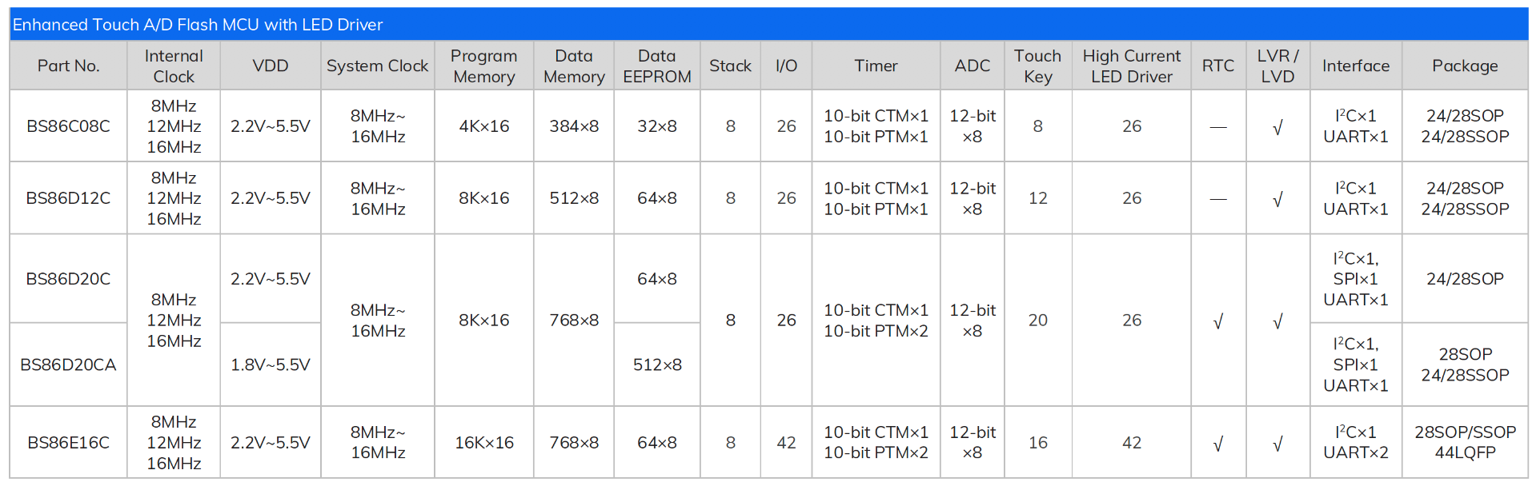Click the 1.8V~5.5V VDD cell
The width and height of the screenshot is (1536, 486).
(x=270, y=364)
